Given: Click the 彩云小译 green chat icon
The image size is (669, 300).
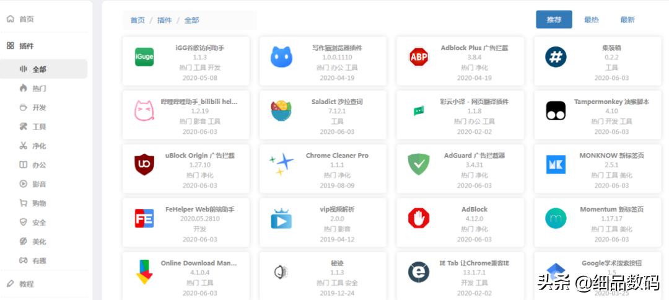Looking at the screenshot, I should pyautogui.click(x=419, y=111).
